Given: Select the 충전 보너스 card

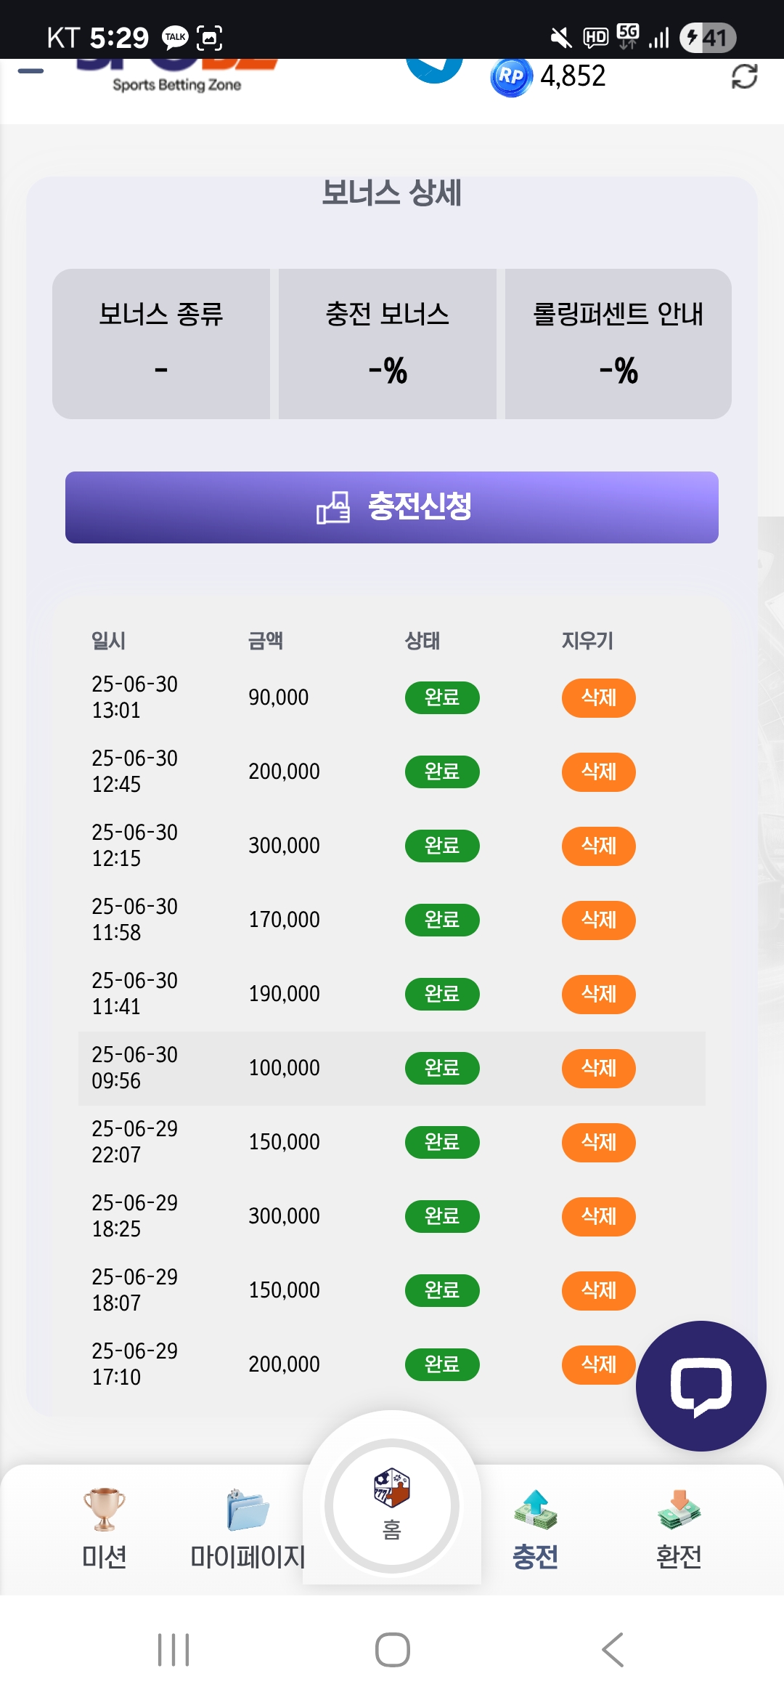Looking at the screenshot, I should pyautogui.click(x=388, y=344).
